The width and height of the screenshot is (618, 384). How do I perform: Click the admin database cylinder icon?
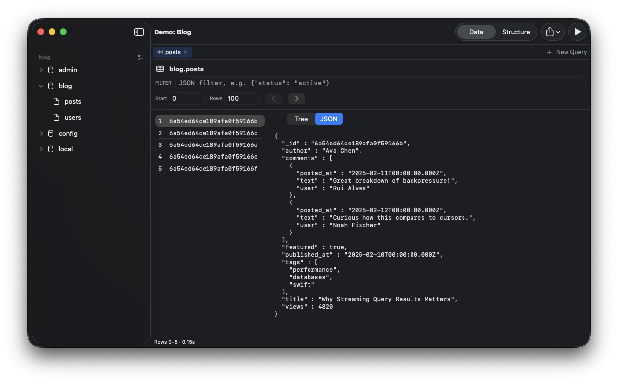pyautogui.click(x=51, y=70)
